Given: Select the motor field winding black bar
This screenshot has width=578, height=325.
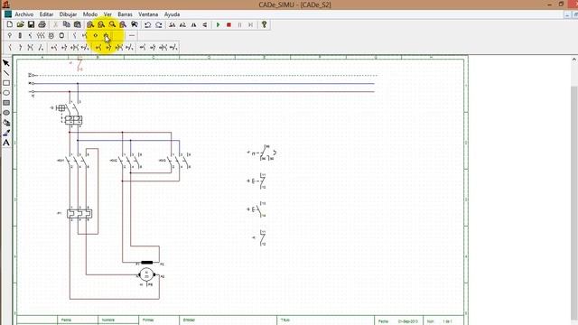Looking at the screenshot, I should point(147,263).
